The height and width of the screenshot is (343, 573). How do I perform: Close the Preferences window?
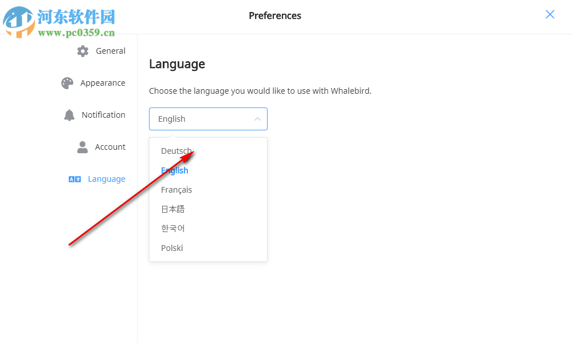[550, 15]
